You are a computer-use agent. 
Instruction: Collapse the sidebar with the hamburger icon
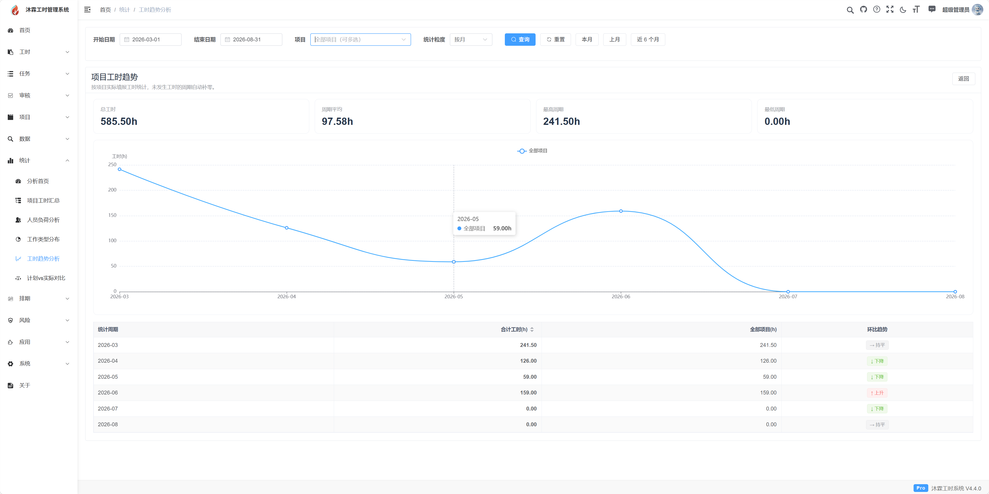[x=87, y=10]
